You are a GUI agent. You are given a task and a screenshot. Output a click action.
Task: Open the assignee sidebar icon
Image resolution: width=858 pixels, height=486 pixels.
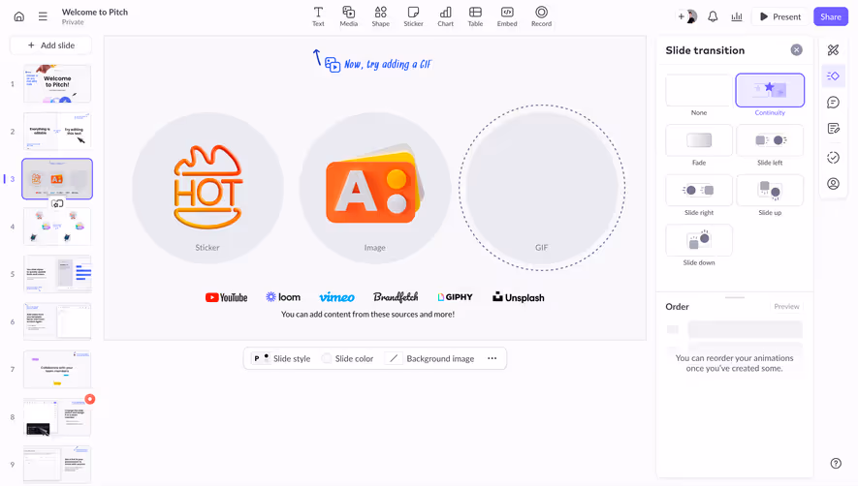tap(833, 184)
